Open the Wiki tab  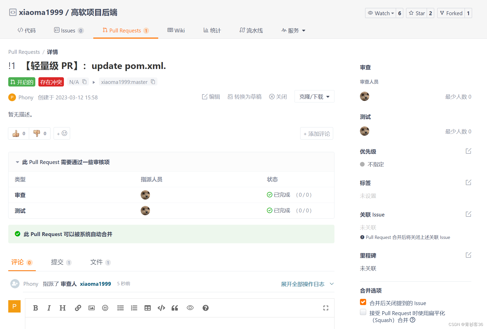[176, 30]
